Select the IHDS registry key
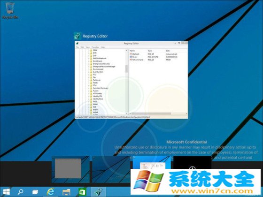This screenshot has height=197, width=263. pos(95,101)
